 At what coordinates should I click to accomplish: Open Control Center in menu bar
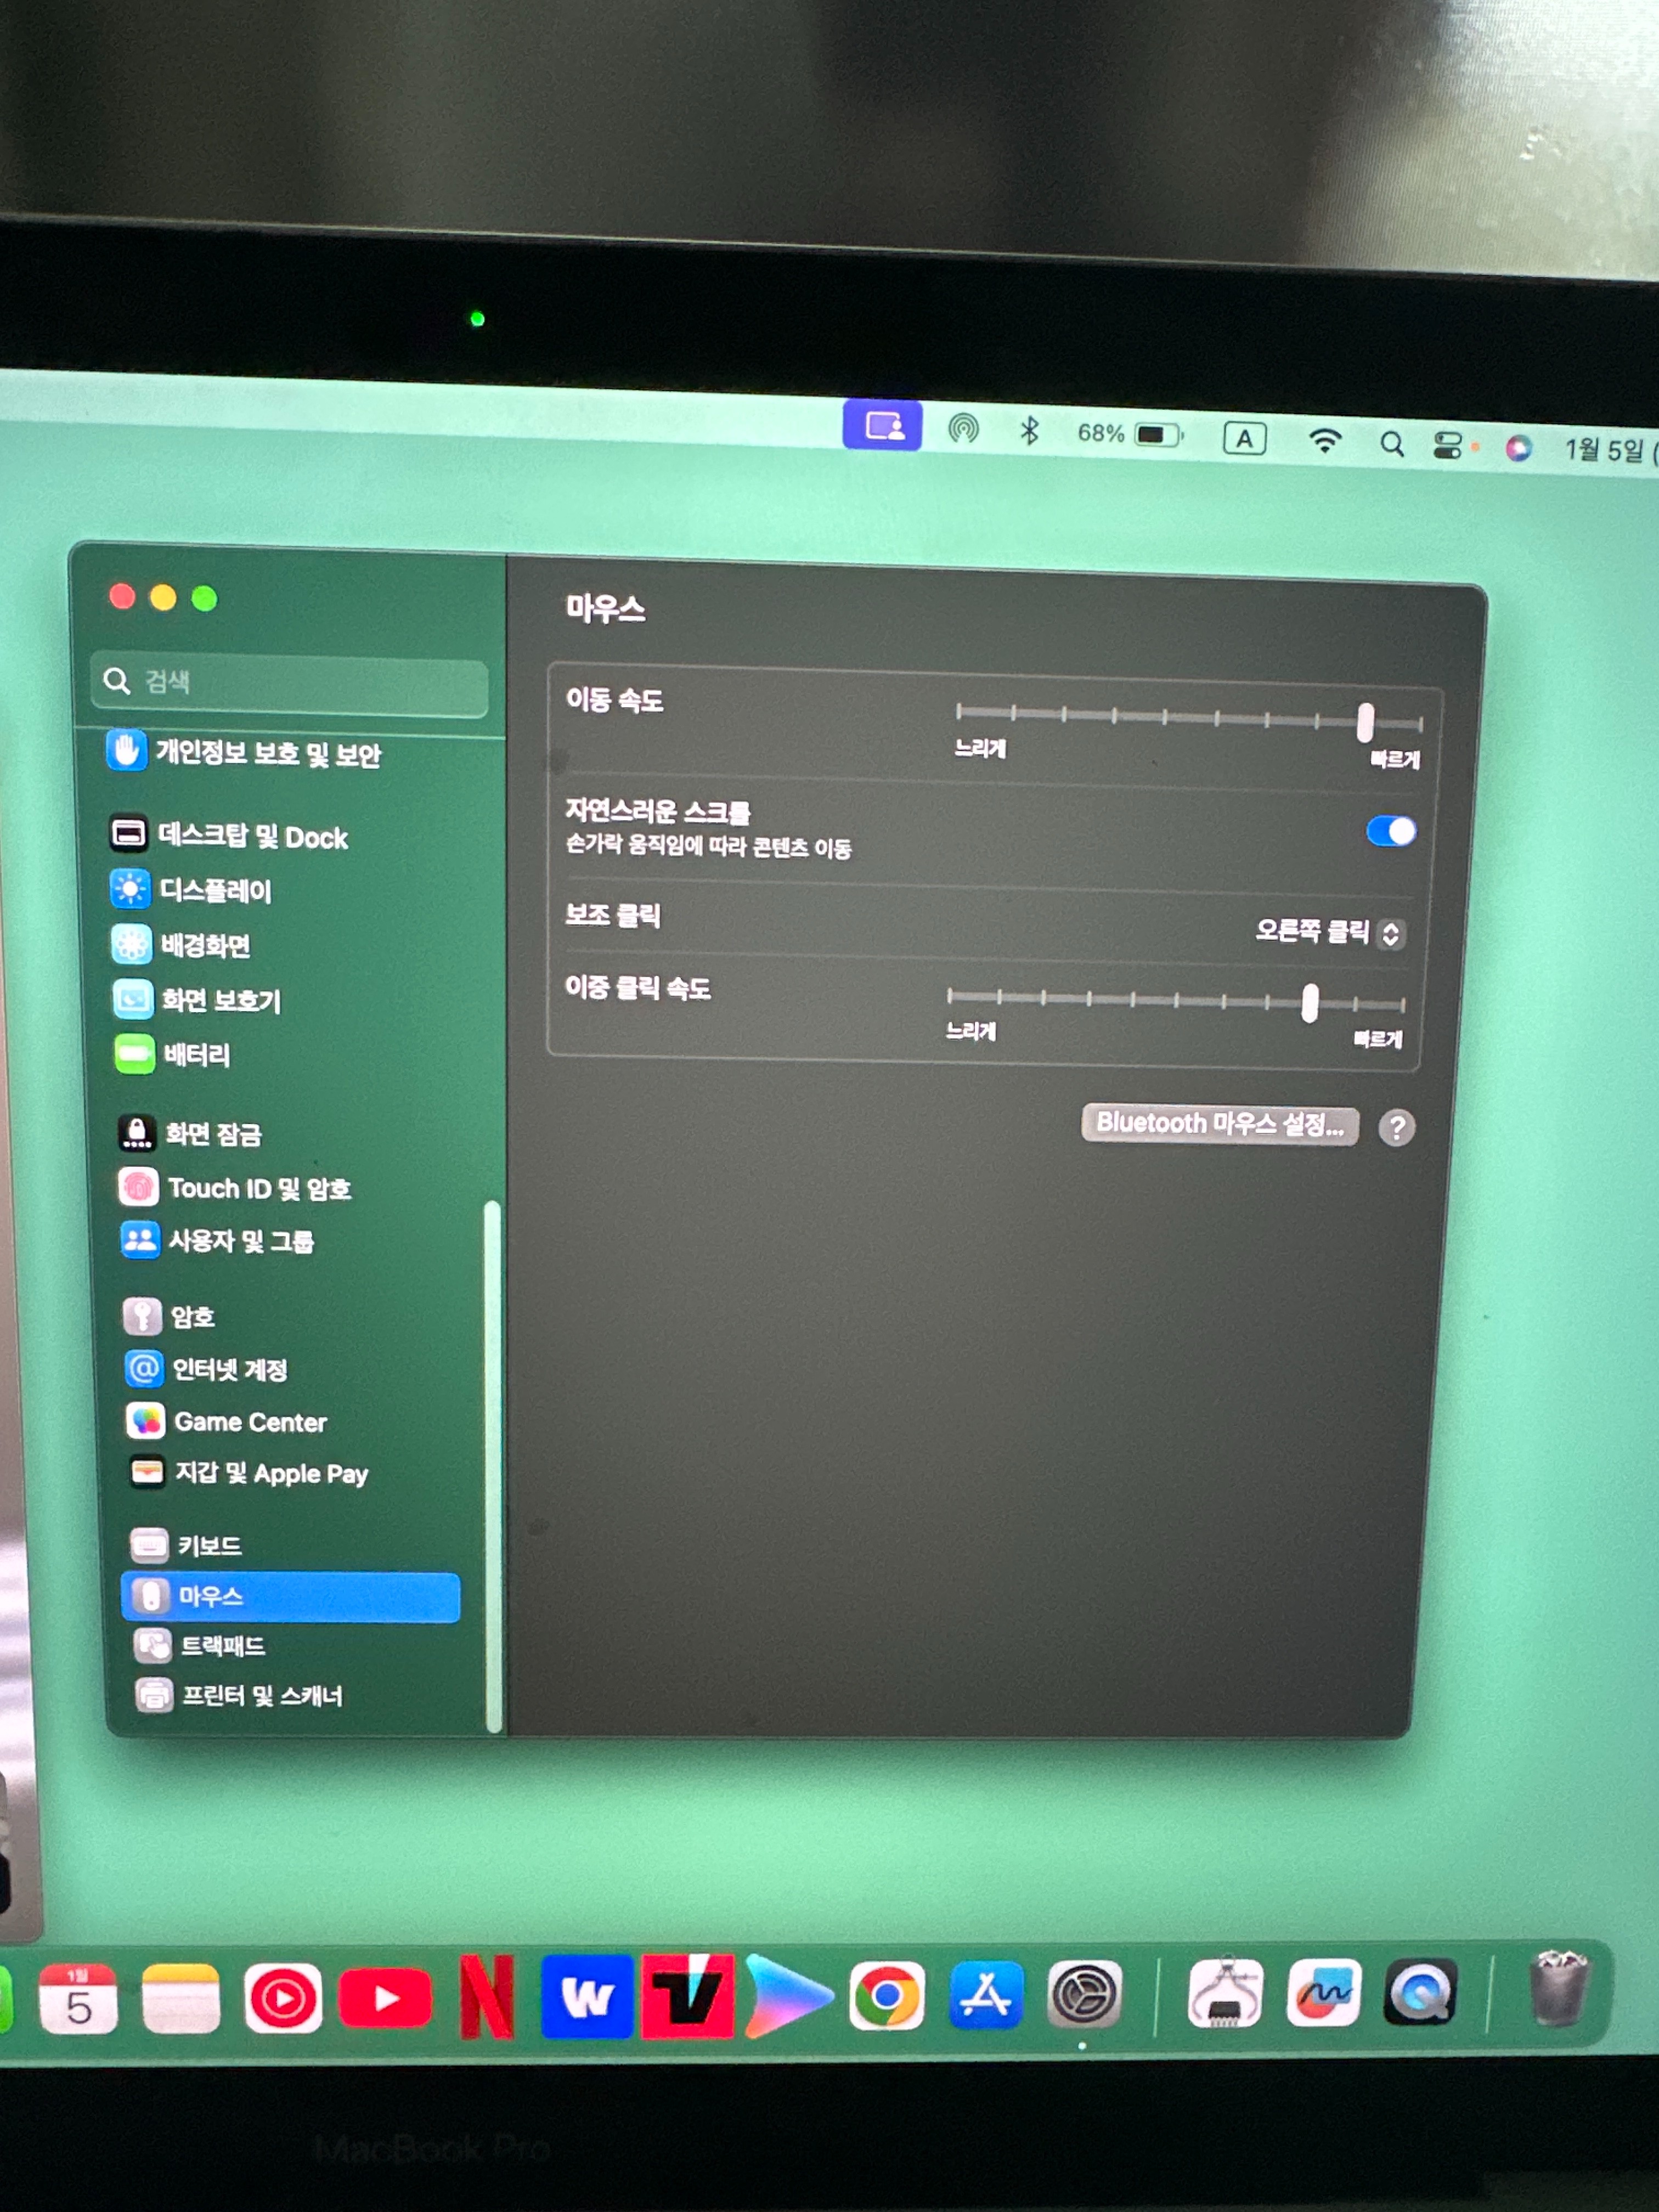(1447, 445)
